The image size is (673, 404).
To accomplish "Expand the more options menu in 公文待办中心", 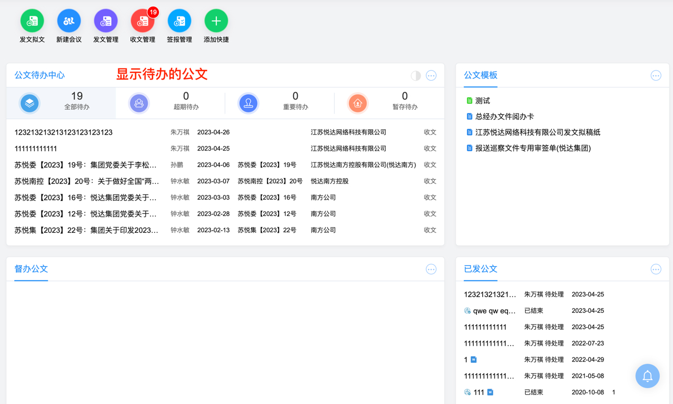I will (x=431, y=76).
